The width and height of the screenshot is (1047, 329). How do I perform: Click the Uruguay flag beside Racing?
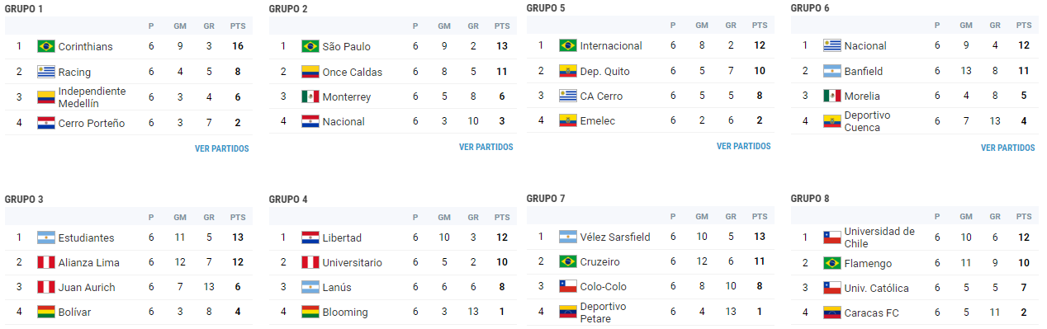coord(46,72)
